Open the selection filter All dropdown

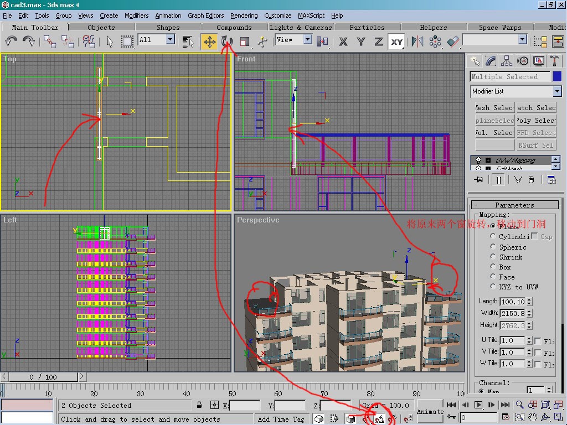170,40
